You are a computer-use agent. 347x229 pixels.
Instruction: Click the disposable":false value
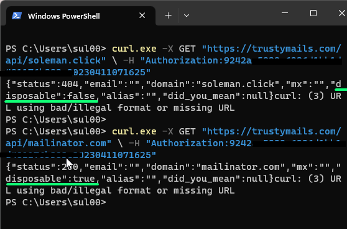[x=50, y=96]
